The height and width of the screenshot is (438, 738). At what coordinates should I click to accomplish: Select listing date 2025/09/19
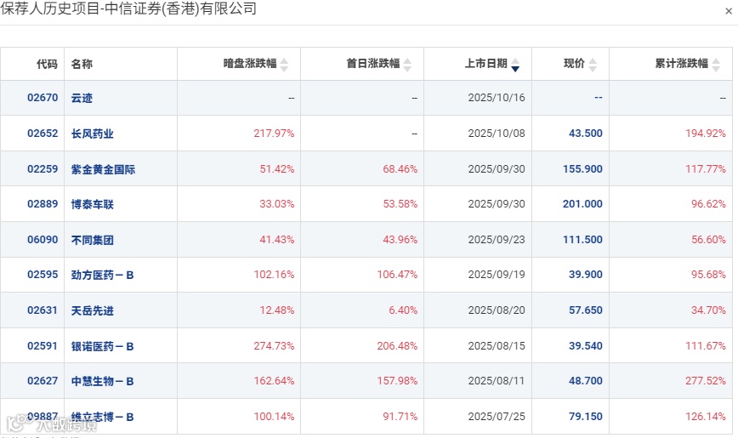click(496, 275)
